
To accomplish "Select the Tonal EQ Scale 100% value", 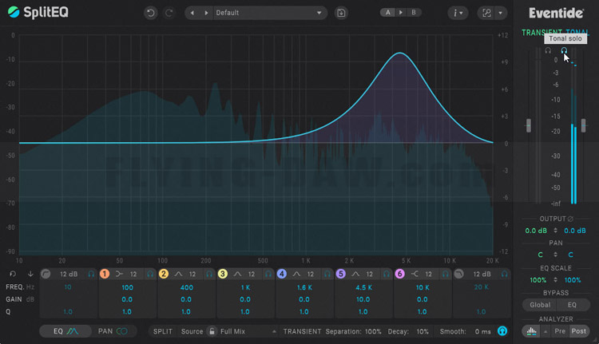I will pyautogui.click(x=573, y=280).
